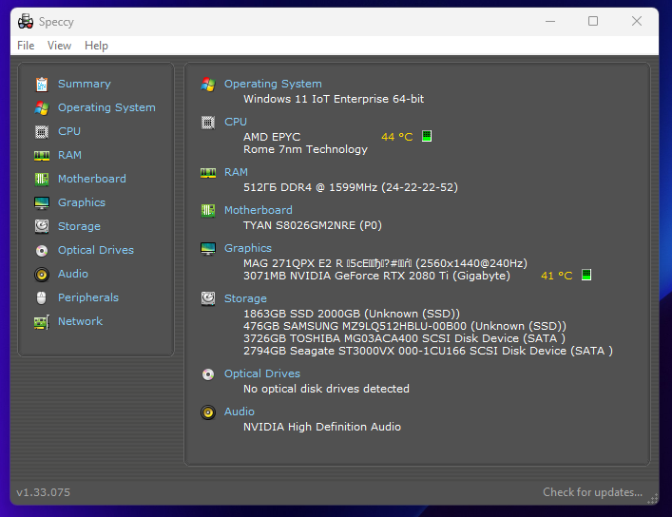This screenshot has width=672, height=517.
Task: Select the TOSHIBA MG03ACA400 storage line
Action: (x=405, y=338)
